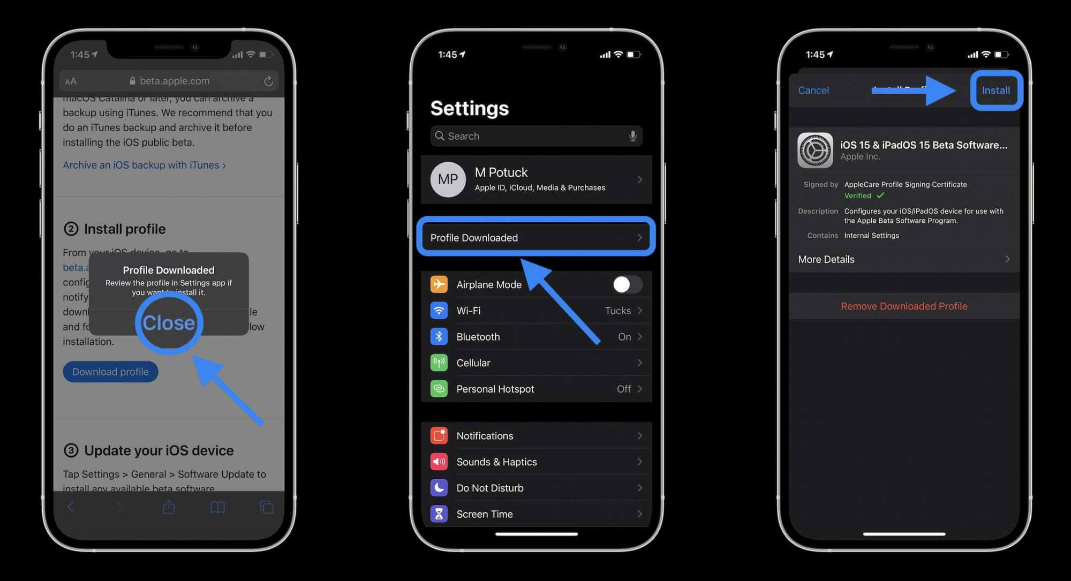1071x581 pixels.
Task: Tap Cancel on the install screen
Action: tap(813, 90)
